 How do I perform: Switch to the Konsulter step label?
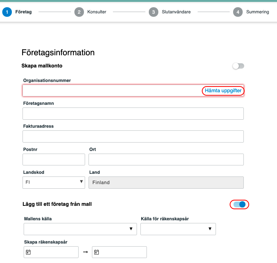(x=97, y=12)
